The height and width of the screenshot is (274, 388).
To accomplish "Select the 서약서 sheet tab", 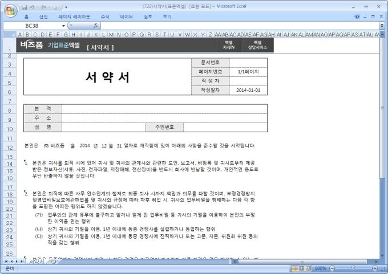I will tap(37, 261).
